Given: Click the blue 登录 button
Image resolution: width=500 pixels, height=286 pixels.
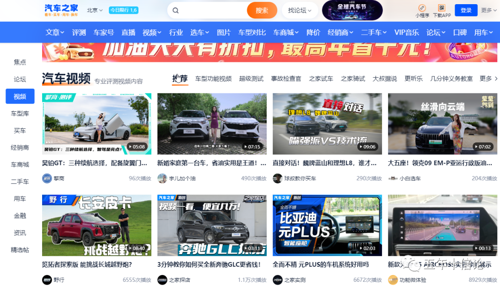Looking at the screenshot, I should (x=466, y=10).
